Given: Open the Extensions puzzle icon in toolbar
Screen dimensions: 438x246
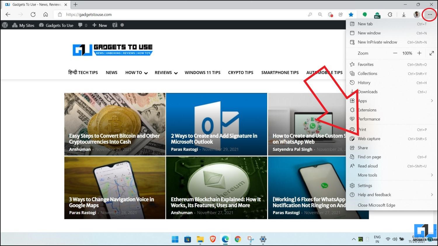Looking at the screenshot, I should point(390,15).
